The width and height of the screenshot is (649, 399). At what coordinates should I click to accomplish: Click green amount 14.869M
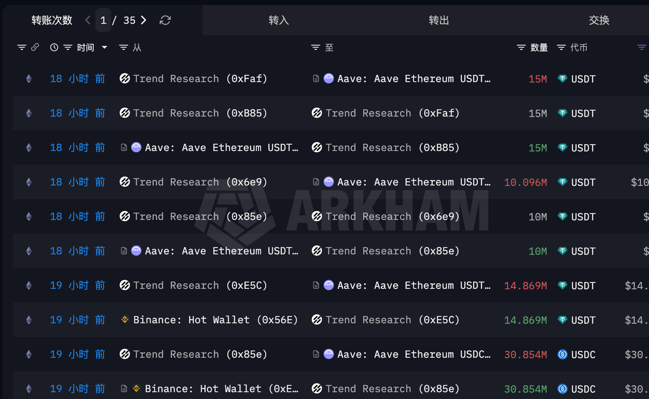point(526,320)
